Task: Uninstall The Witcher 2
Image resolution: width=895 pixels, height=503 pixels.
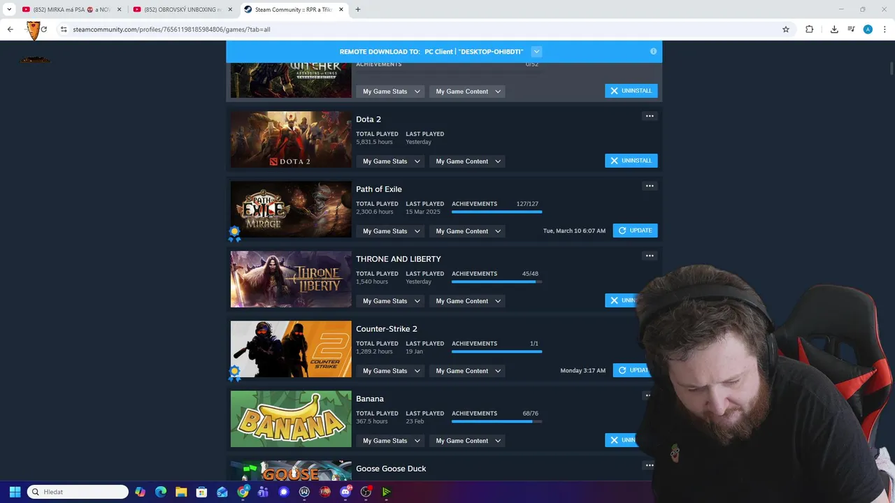Action: click(x=631, y=91)
